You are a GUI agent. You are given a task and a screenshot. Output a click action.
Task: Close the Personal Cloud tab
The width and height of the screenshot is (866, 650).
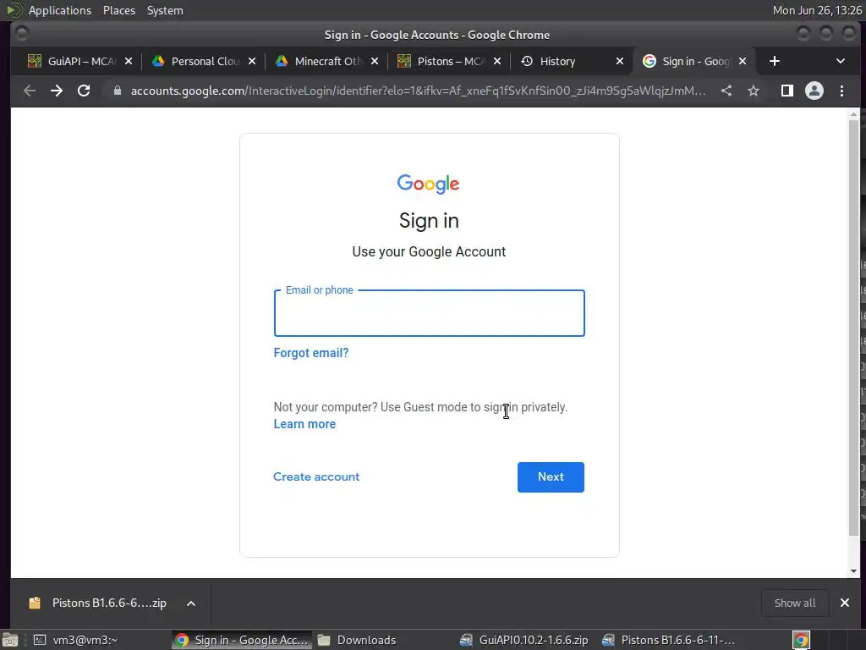pos(252,61)
